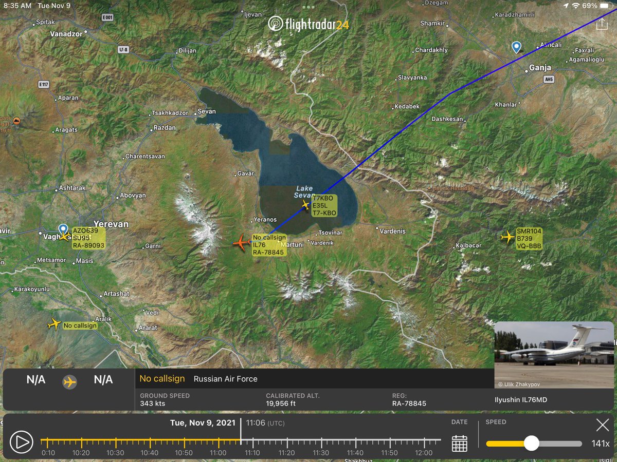Tap the location arrow in status bar
Screen dimensions: 617x462
(566, 6)
